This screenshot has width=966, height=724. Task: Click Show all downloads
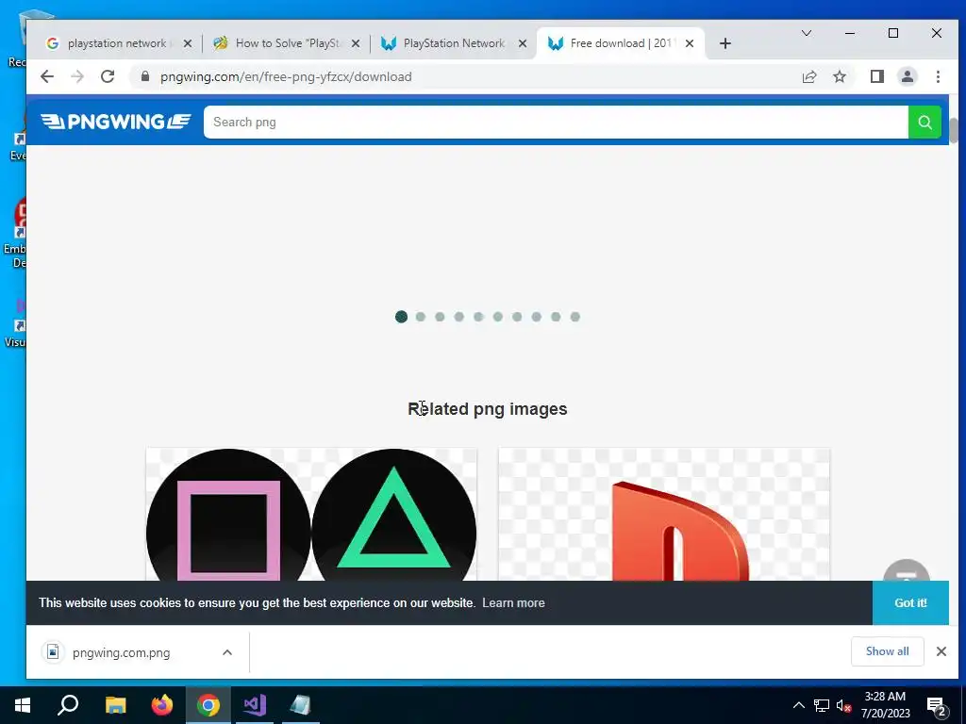(887, 651)
